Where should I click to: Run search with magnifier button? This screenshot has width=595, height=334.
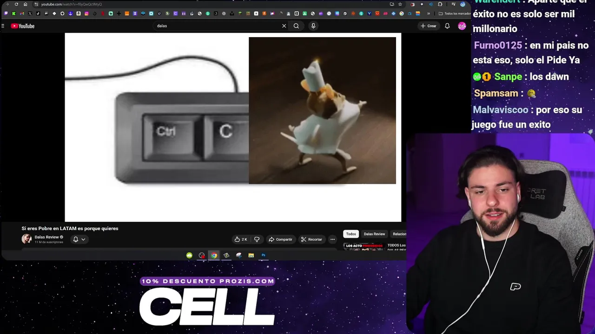[296, 26]
